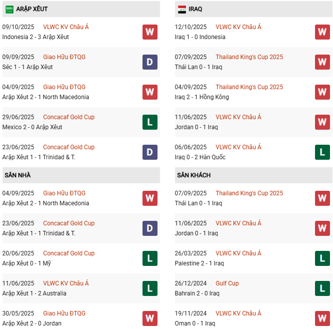Open VLWC KV Châu Á link dated 12/10/2025

(x=238, y=27)
